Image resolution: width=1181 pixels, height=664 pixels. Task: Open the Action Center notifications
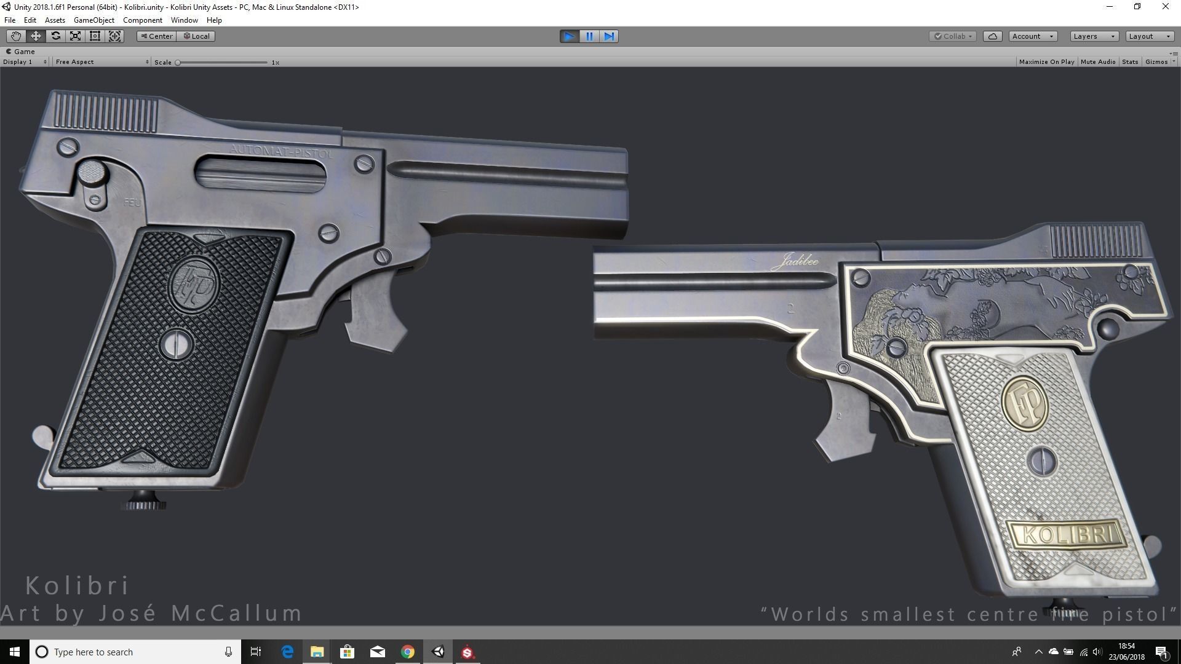(1161, 652)
